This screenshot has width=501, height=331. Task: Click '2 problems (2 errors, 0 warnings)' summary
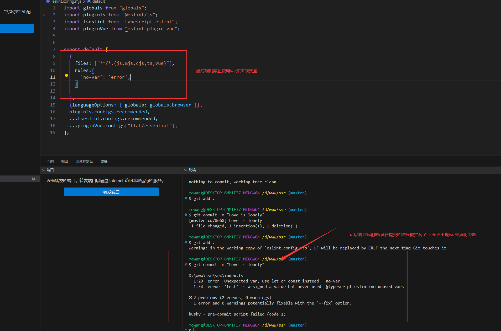pyautogui.click(x=232, y=297)
